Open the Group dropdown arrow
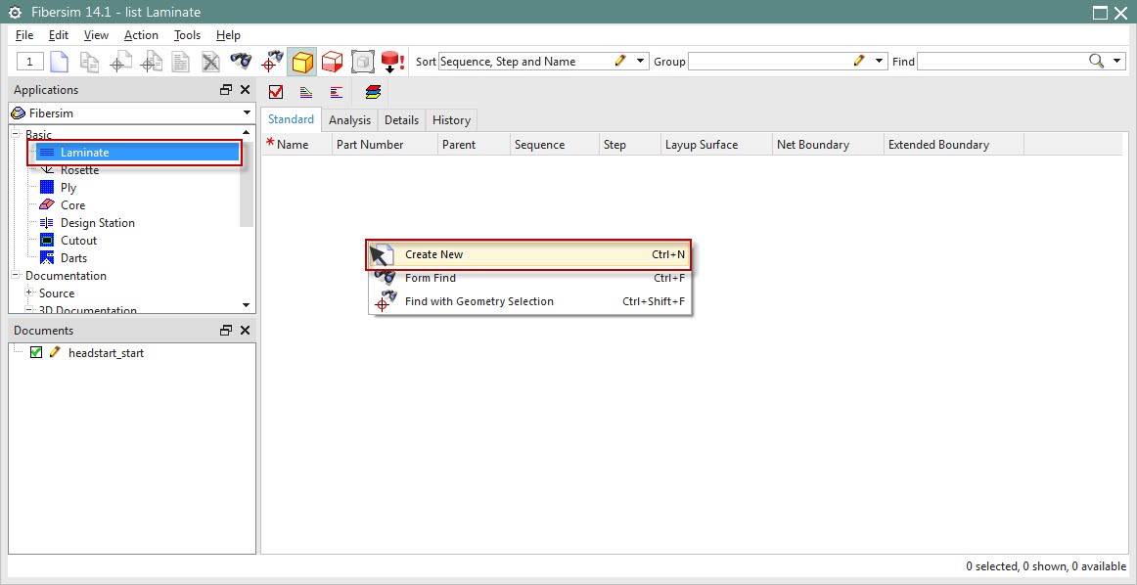 pyautogui.click(x=878, y=61)
